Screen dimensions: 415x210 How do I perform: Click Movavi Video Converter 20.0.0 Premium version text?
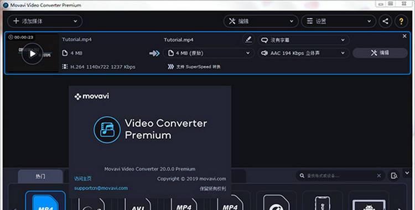click(150, 169)
